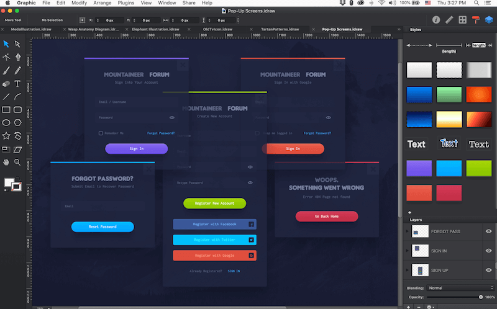497x309 pixels.
Task: Hide the SIGN IN layer
Action: pyautogui.click(x=488, y=251)
